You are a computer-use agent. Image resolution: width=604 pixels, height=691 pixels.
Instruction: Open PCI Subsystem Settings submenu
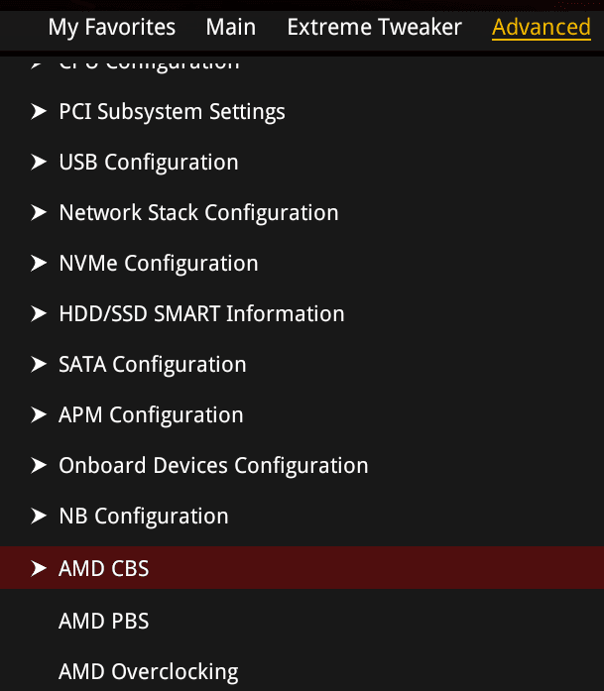(172, 112)
